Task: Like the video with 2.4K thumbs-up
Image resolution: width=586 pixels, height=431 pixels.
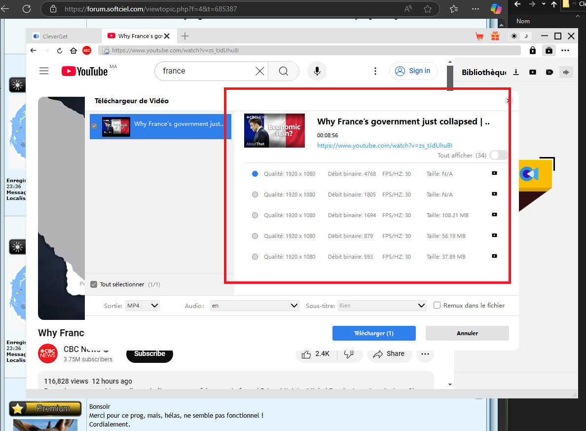Action: point(316,354)
